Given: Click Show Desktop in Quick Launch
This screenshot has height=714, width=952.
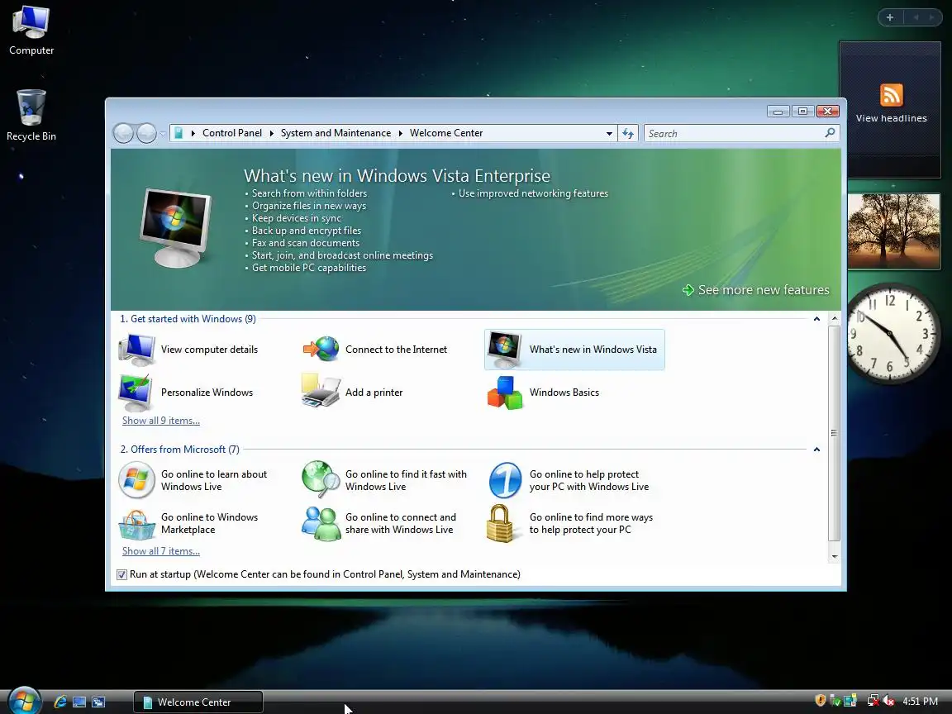Looking at the screenshot, I should (x=79, y=702).
